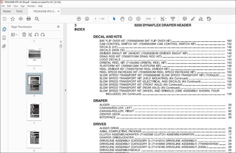Image resolution: width=236 pixels, height=153 pixels.
Task: Open thumbnail options dropdown menu
Action: point(14,35)
